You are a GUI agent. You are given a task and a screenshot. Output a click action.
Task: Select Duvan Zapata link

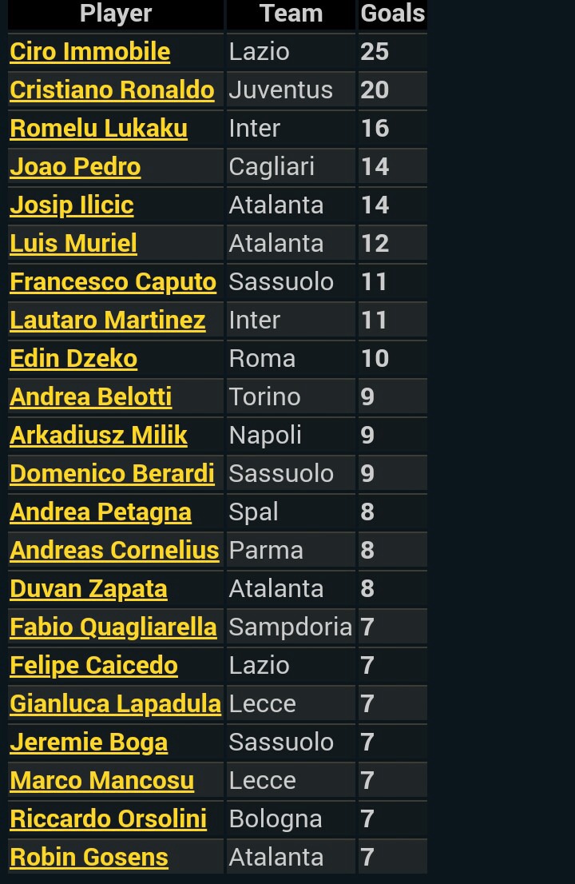(x=89, y=588)
